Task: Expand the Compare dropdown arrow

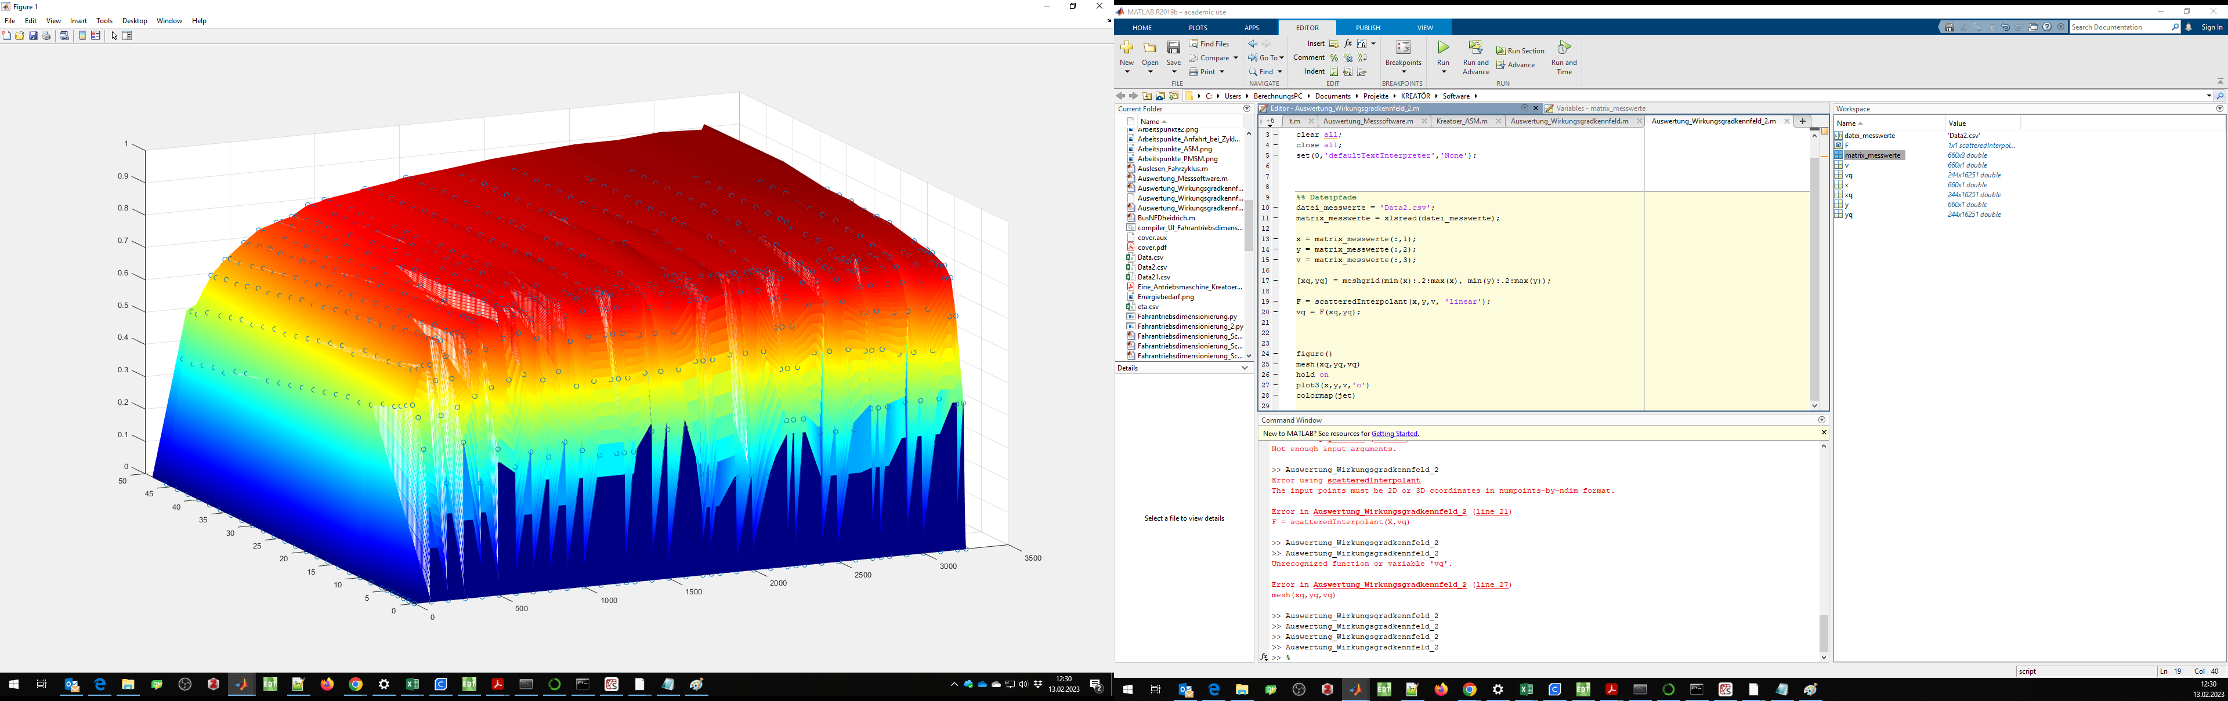Action: pos(1235,58)
